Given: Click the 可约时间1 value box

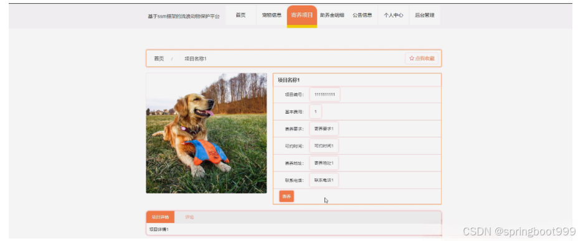Looking at the screenshot, I should 324,146.
